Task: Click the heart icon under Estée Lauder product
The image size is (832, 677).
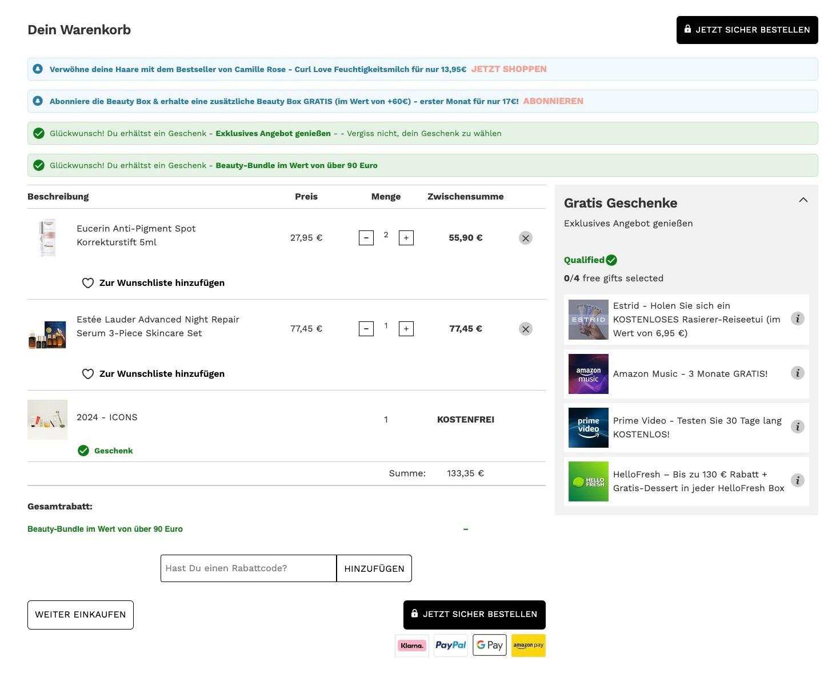Action: 88,374
